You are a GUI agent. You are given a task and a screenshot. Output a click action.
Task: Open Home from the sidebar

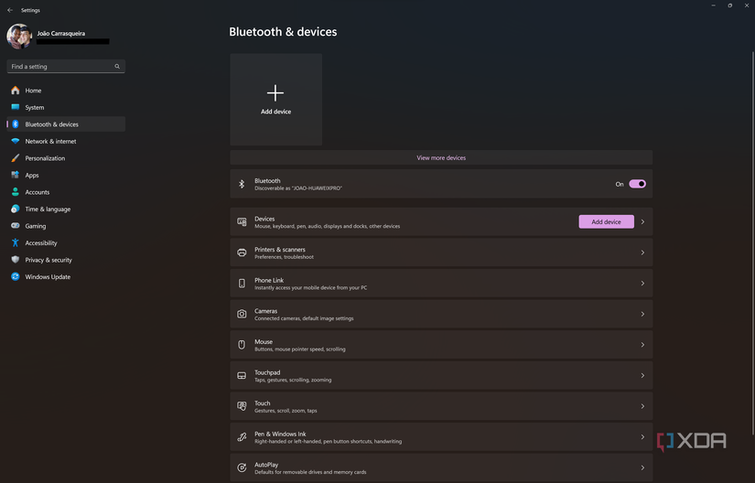pyautogui.click(x=66, y=91)
